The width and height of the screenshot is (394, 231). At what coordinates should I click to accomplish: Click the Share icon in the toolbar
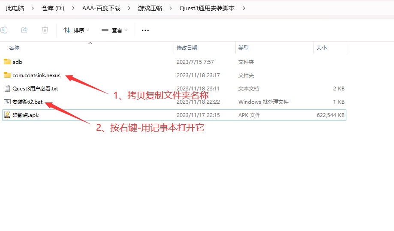[x=24, y=30]
